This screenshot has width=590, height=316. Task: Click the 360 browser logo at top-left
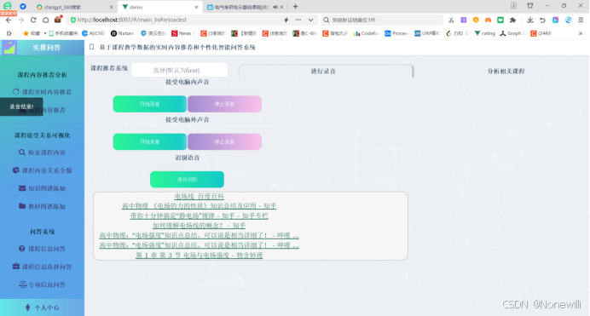pos(8,6)
